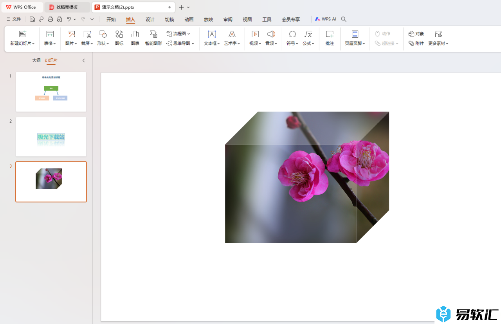Expand the Mind Map (思维导图) dropdown
501x324 pixels.
pyautogui.click(x=193, y=43)
